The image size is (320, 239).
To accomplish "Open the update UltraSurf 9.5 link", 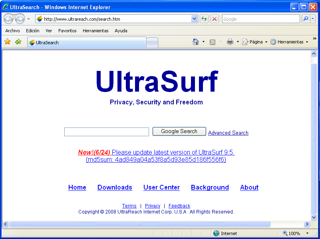I will (x=173, y=152).
